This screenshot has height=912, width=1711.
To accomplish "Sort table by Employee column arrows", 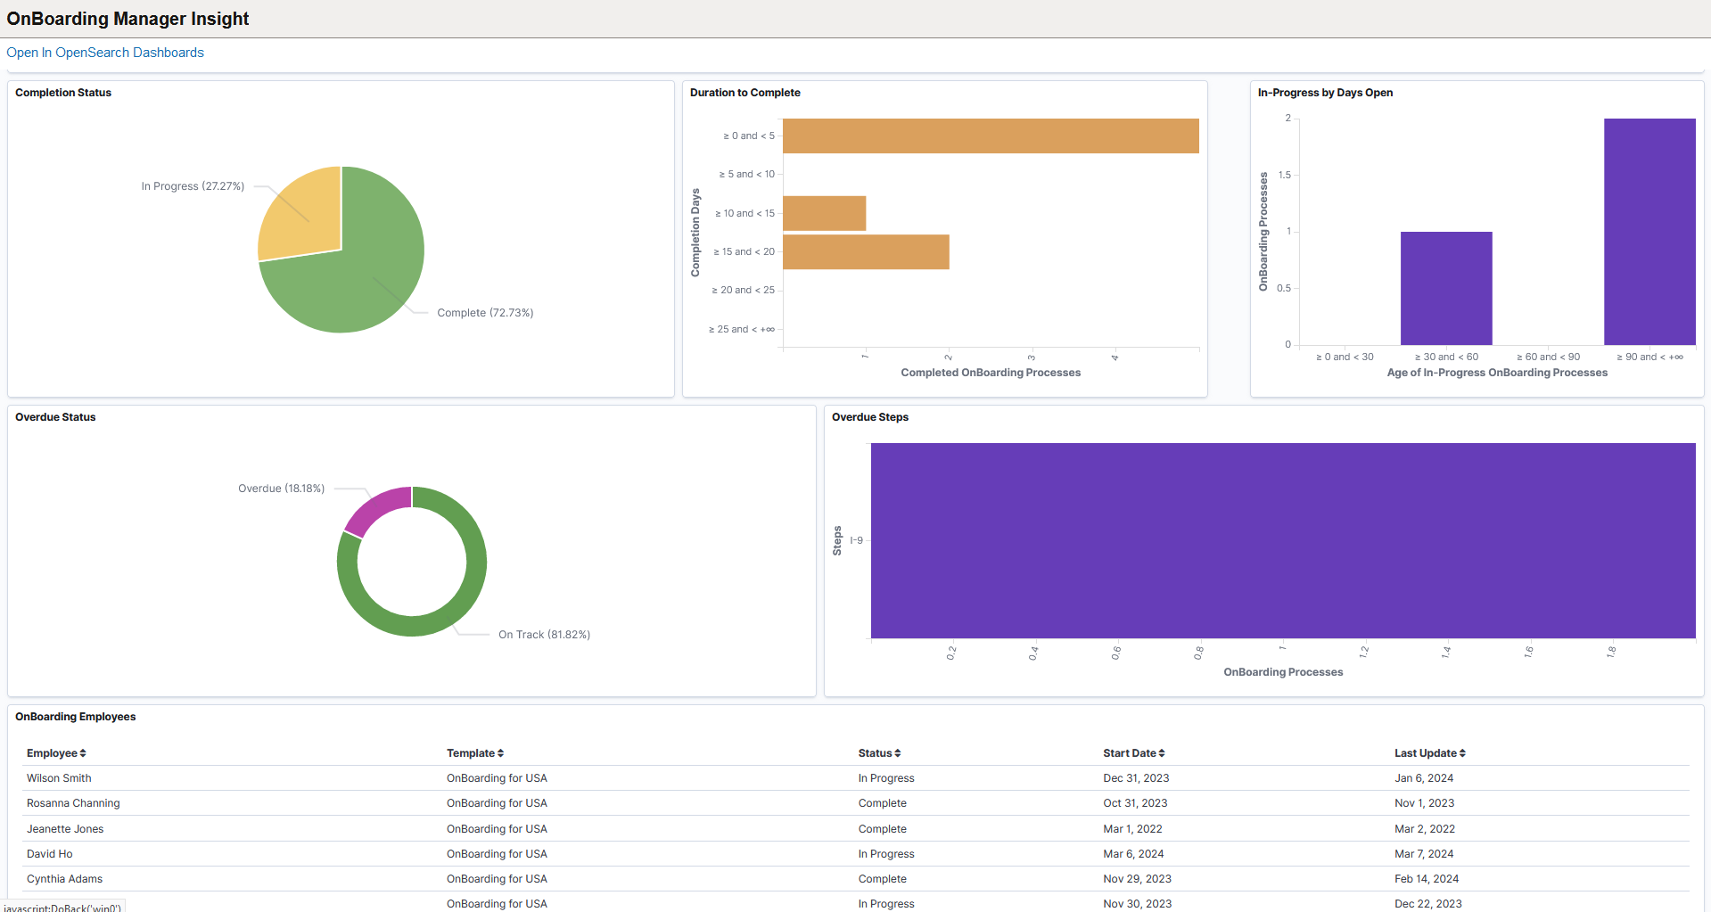I will click(83, 753).
